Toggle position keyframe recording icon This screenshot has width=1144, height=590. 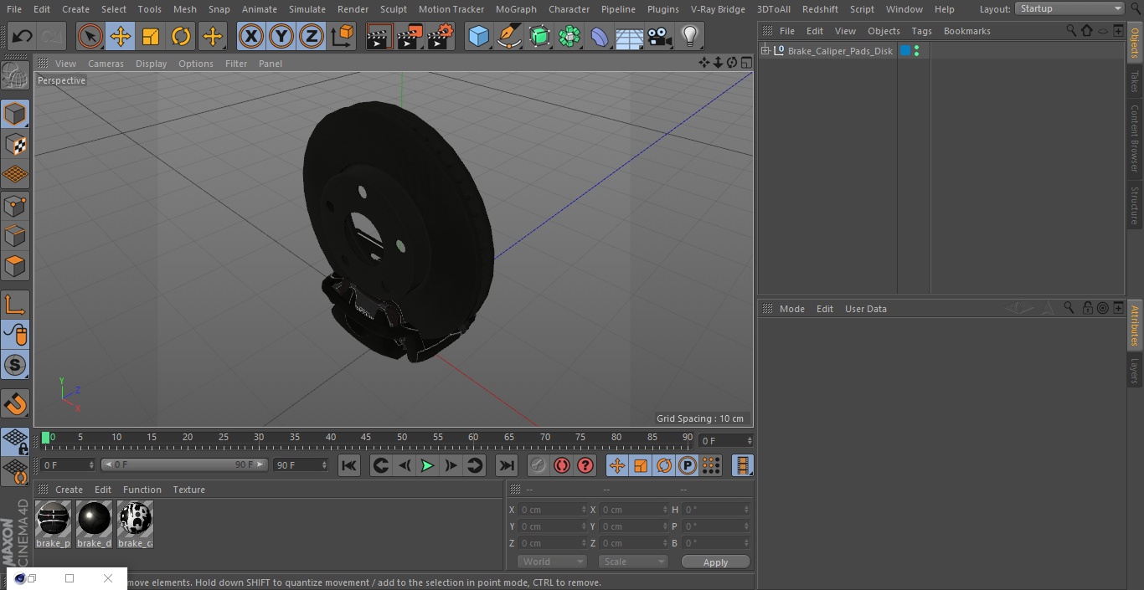coord(617,465)
